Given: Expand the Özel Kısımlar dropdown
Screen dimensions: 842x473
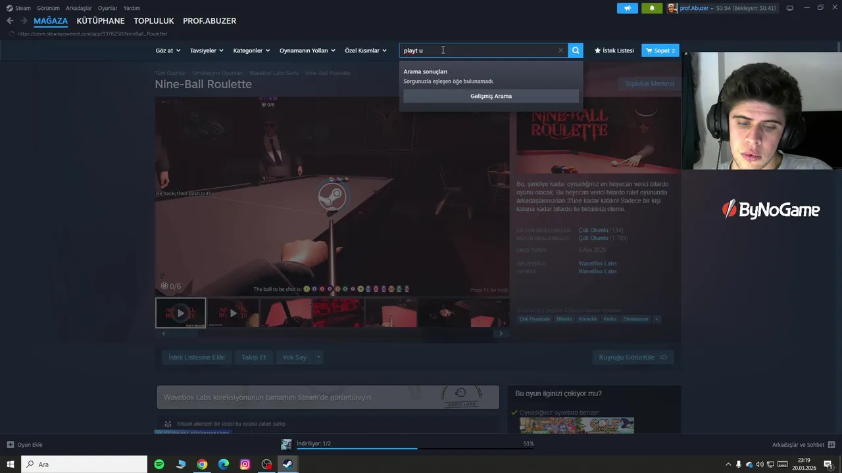Looking at the screenshot, I should click(366, 51).
